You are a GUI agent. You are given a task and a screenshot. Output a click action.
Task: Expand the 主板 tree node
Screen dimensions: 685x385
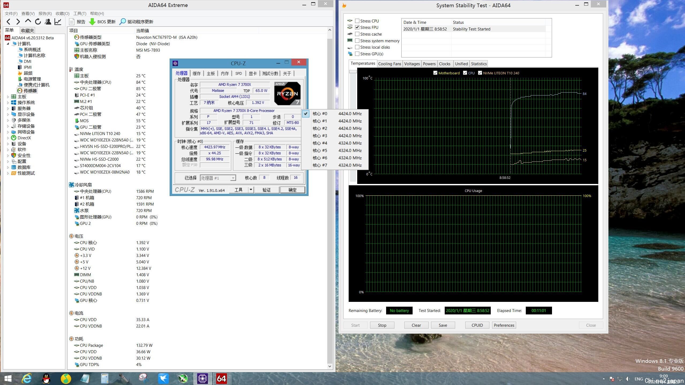click(x=8, y=97)
